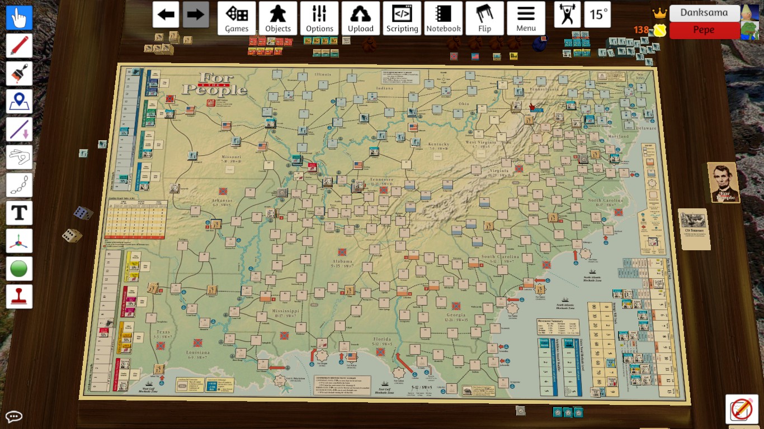The image size is (764, 429).
Task: Click the South Carolina state label
Action: 499,257
